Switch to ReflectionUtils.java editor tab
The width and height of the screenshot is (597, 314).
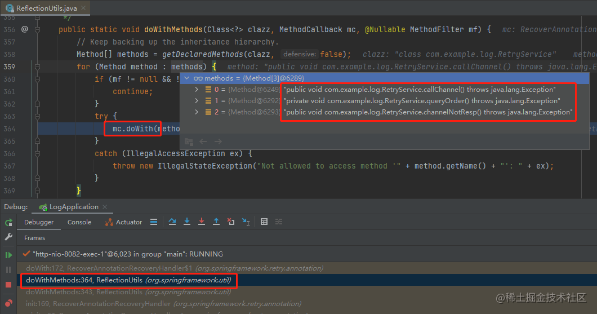pyautogui.click(x=45, y=8)
